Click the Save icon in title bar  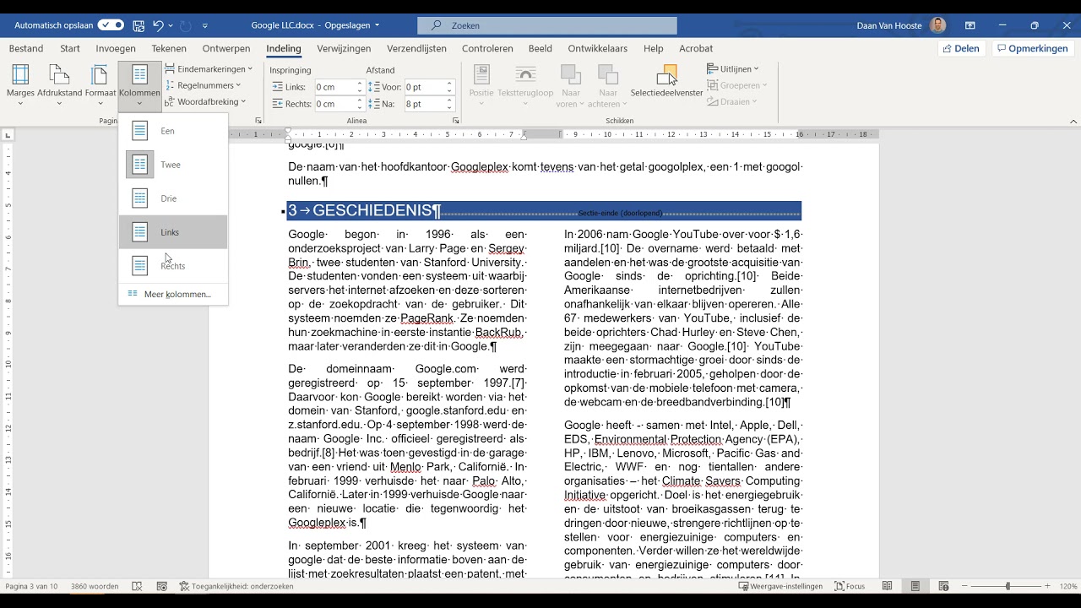coord(139,25)
